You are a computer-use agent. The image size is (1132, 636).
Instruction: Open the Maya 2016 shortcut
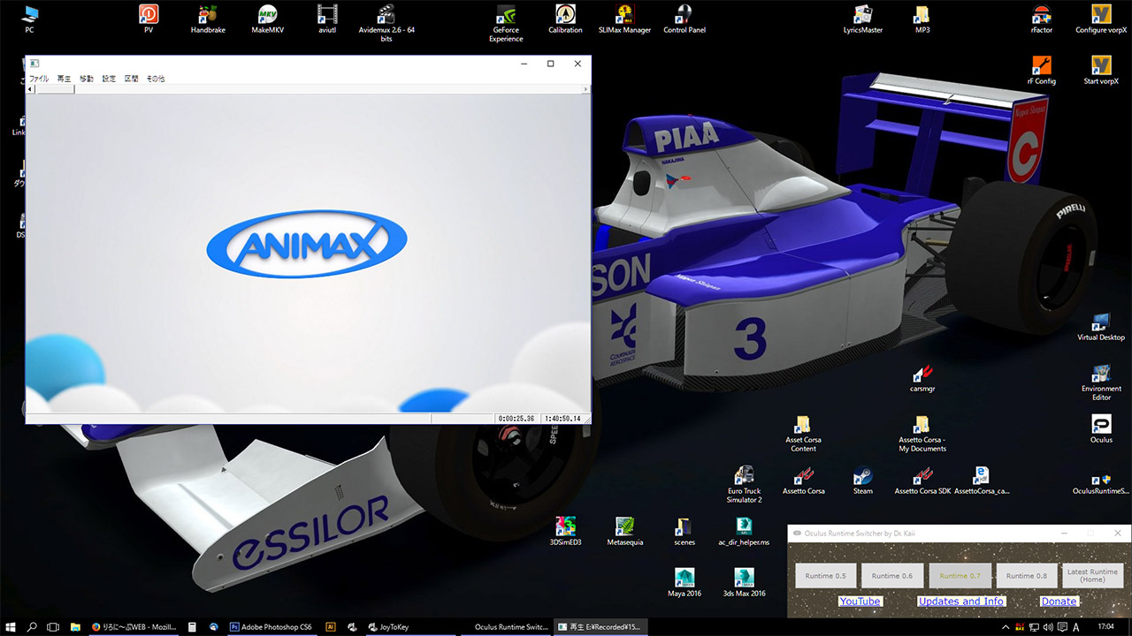684,579
